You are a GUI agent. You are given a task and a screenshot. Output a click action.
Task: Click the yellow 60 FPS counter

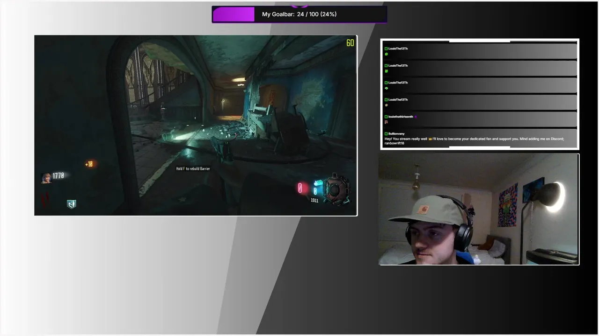pos(350,43)
